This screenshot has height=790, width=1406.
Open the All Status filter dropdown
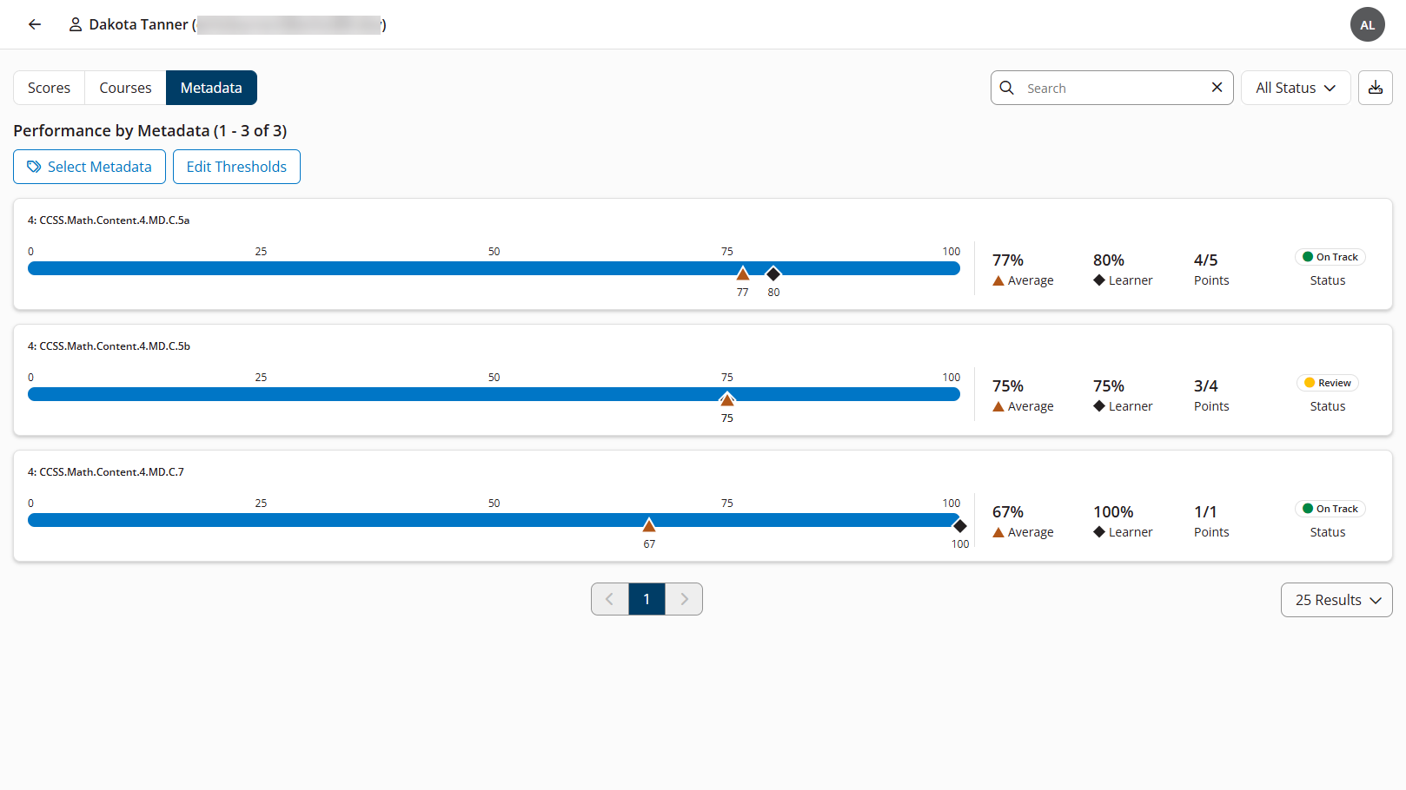tap(1296, 88)
